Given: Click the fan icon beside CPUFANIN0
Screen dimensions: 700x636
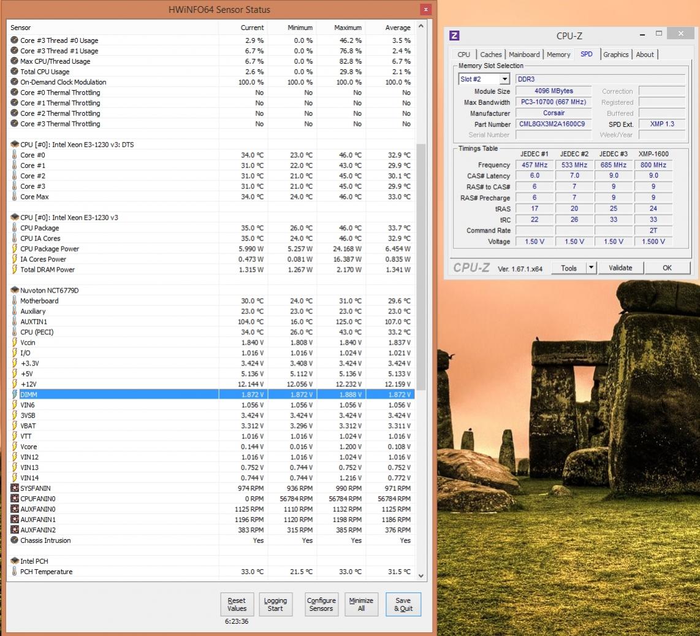Looking at the screenshot, I should tap(14, 499).
